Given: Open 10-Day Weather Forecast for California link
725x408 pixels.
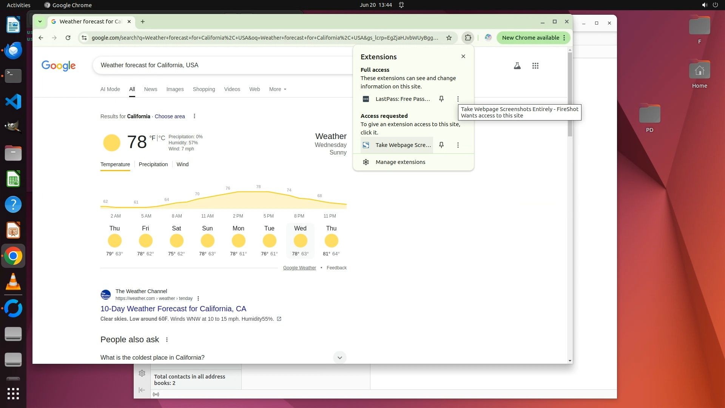Looking at the screenshot, I should (173, 309).
